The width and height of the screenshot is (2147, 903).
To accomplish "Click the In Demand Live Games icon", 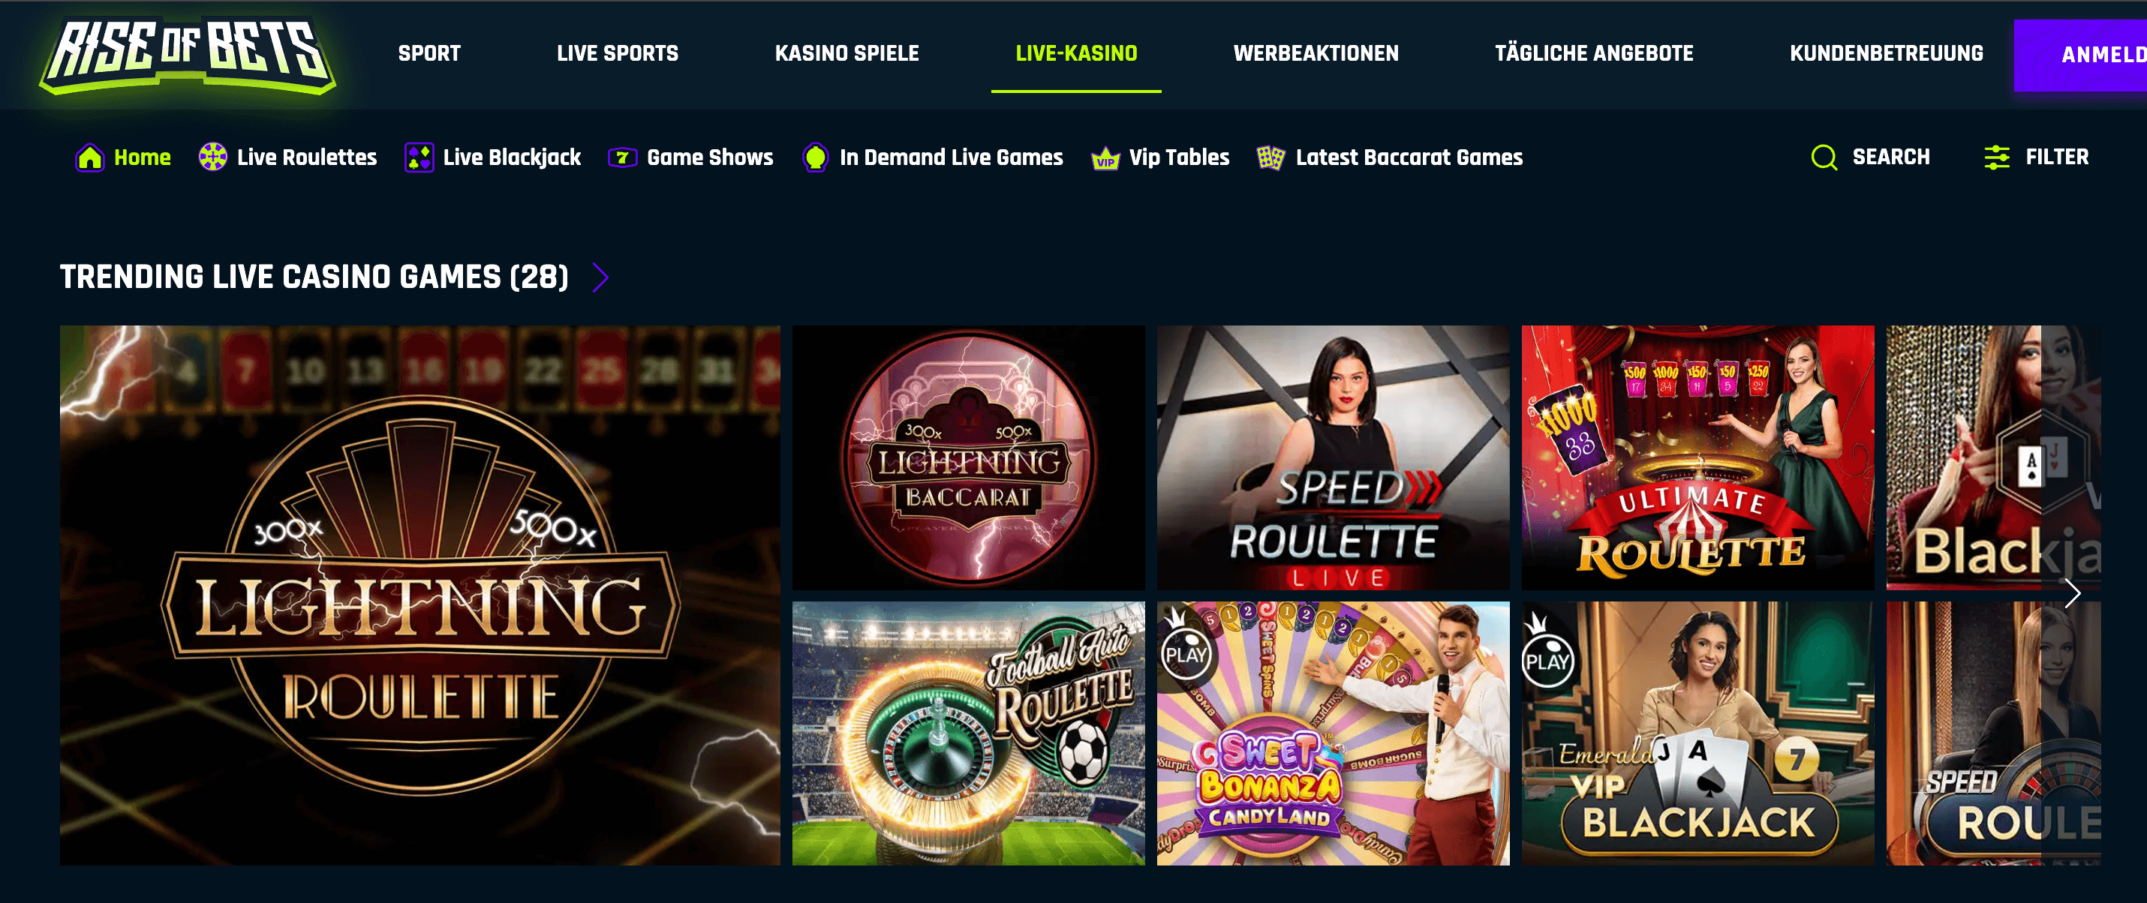I will click(815, 157).
